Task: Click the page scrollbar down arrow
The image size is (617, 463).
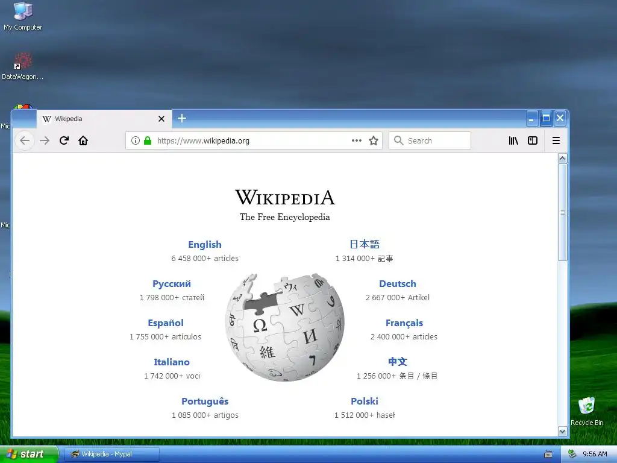Action: 563,432
